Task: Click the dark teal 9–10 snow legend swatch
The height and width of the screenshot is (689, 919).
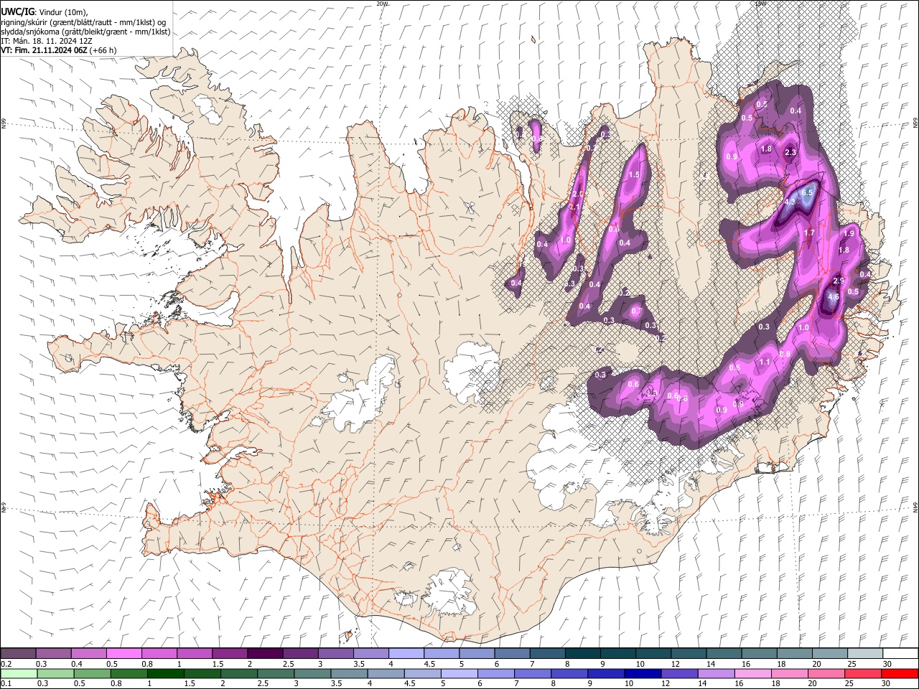Action: click(x=617, y=653)
